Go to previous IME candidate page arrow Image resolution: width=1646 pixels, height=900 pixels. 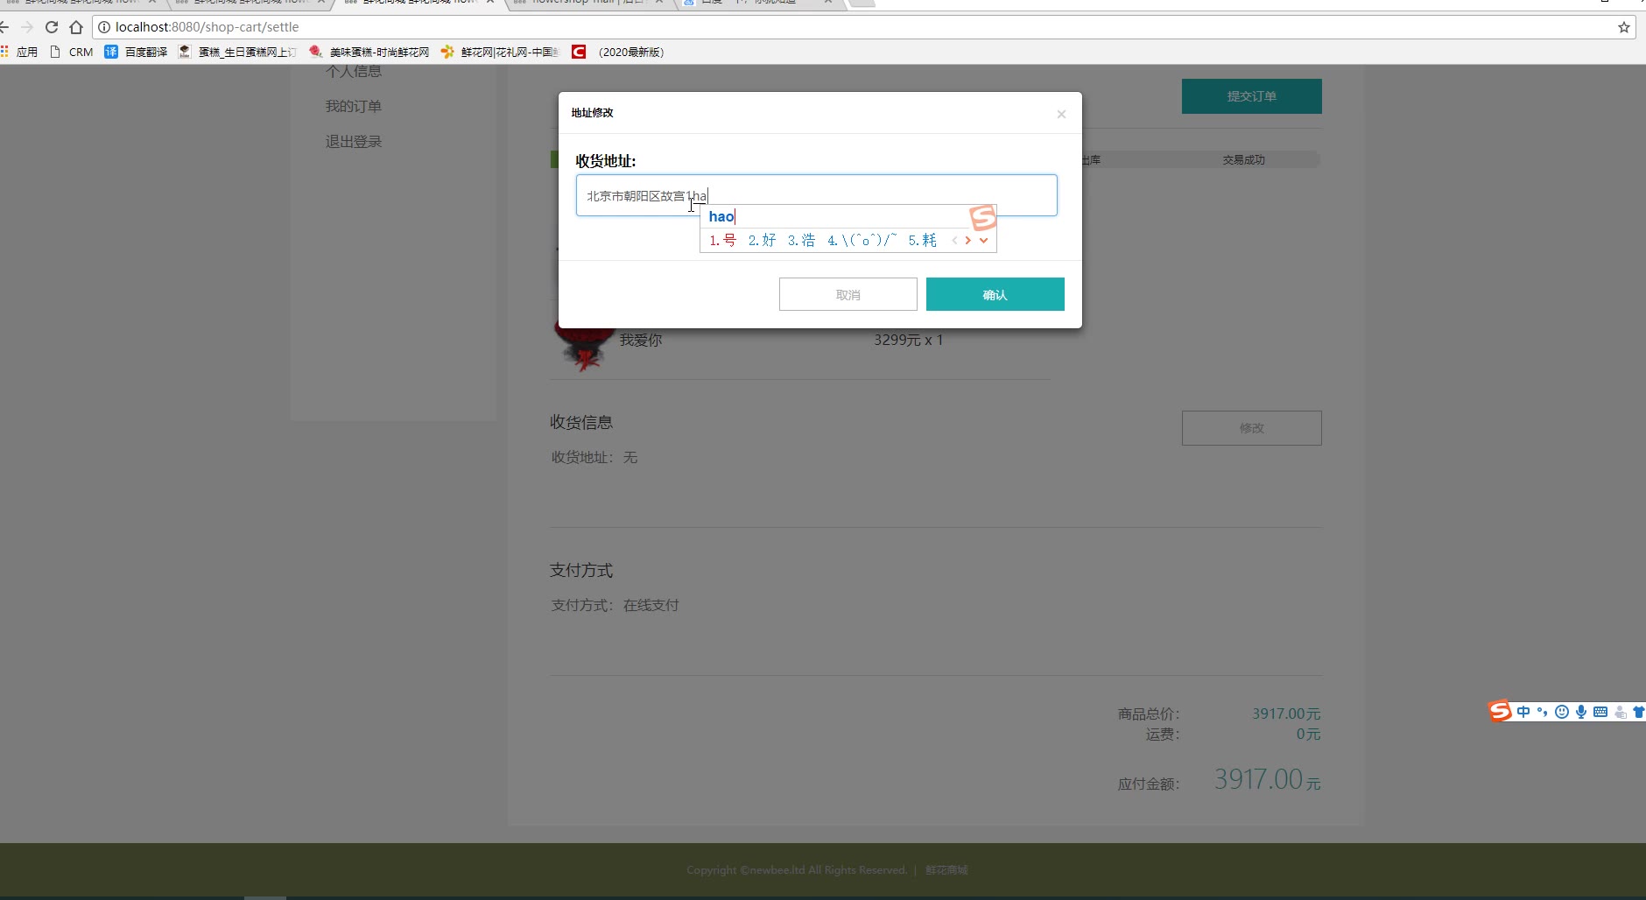click(x=954, y=240)
